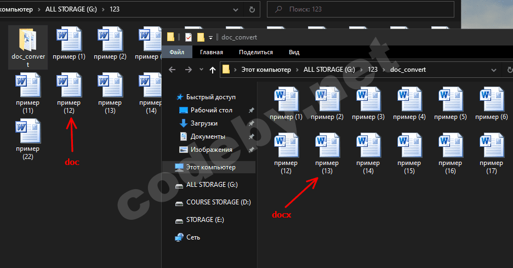513x268 pixels.
Task: Click Forward arrow in the doc_convert window
Action: tap(189, 70)
